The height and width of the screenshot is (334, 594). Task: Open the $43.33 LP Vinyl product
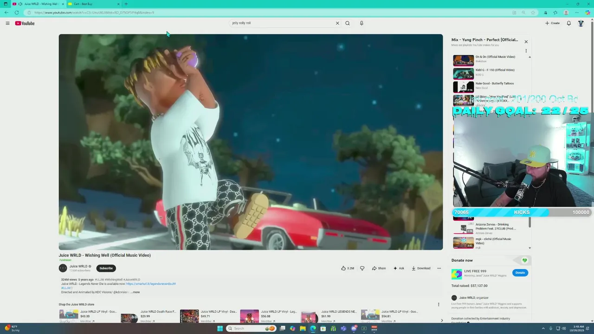(88, 316)
